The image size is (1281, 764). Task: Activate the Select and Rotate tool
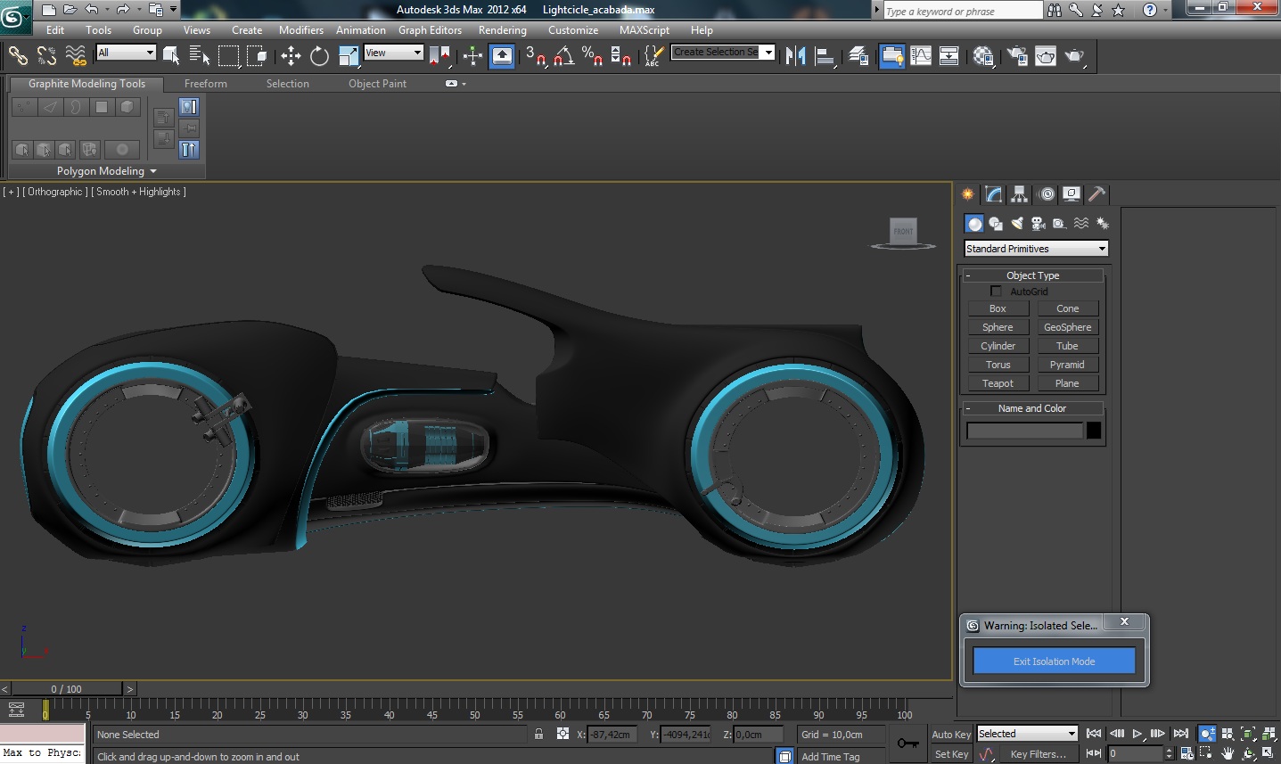click(319, 56)
